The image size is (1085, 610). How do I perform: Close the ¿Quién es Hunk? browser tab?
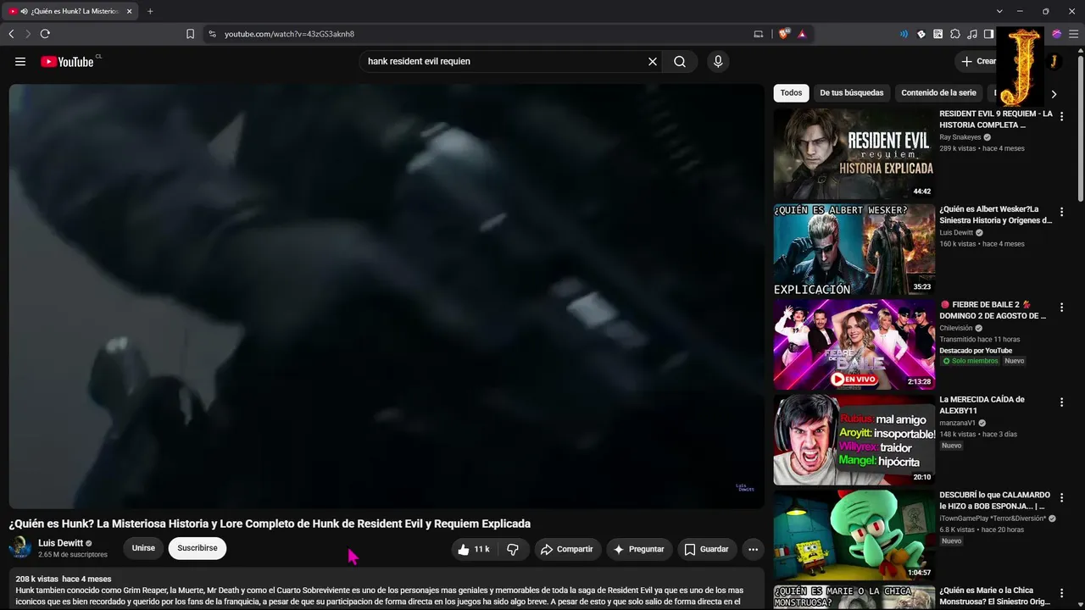(130, 11)
